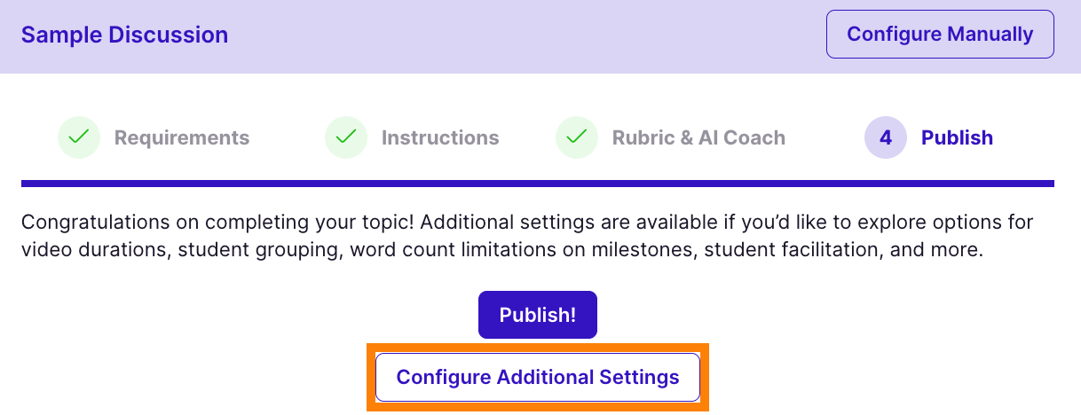Screen dimensions: 1081x415
Task: Click the green checkmark beside Instructions
Action: tap(346, 138)
